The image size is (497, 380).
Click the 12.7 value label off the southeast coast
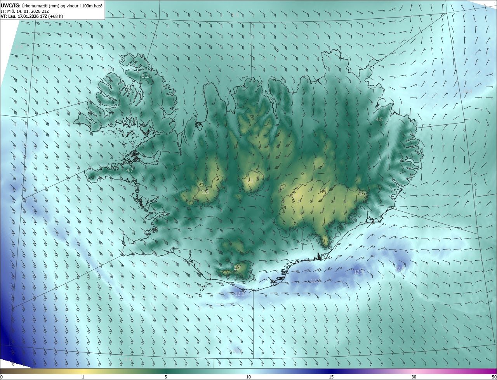[x=359, y=272]
